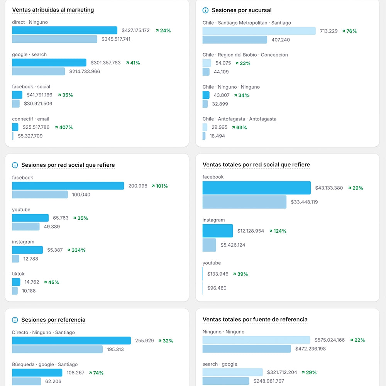Click the upward trend arrow next to 101%

coord(153,186)
